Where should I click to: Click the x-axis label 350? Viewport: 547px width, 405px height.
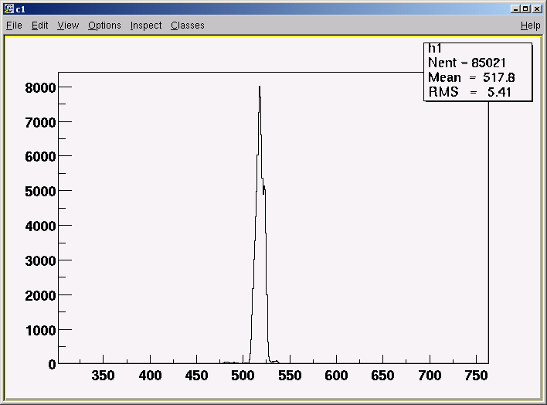[x=103, y=376]
